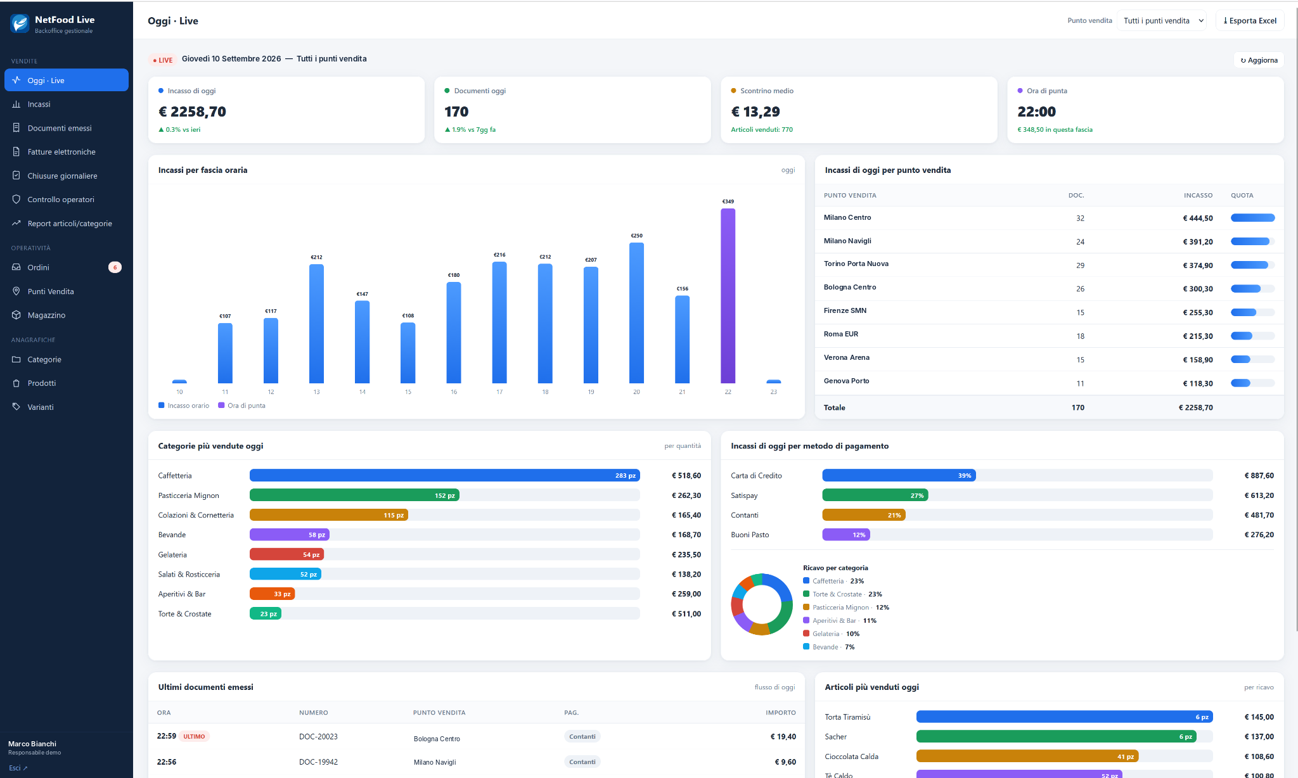The width and height of the screenshot is (1298, 778).
Task: Click the Magazzino box icon
Action: coord(16,315)
